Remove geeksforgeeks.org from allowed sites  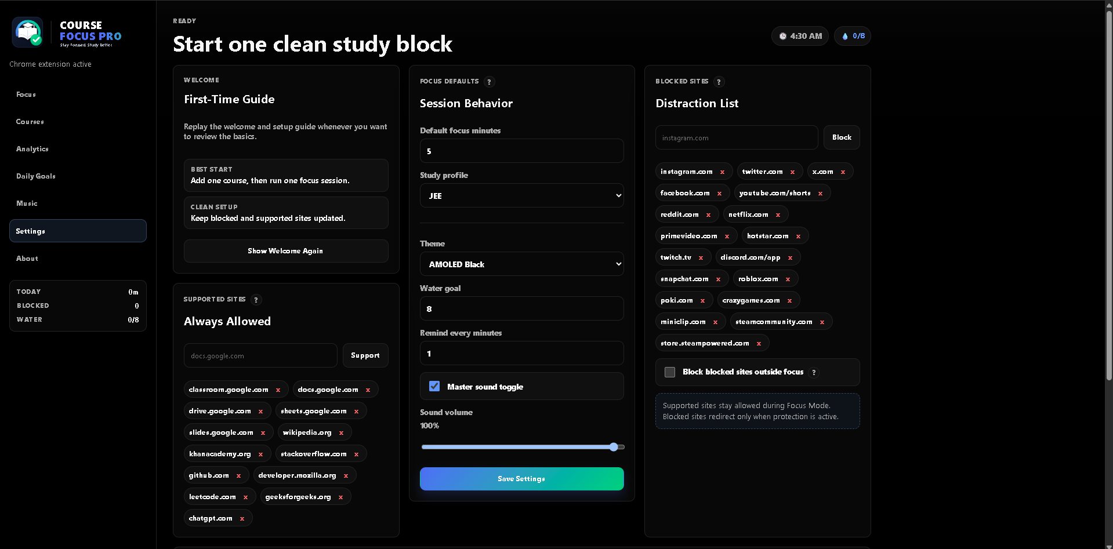[340, 497]
